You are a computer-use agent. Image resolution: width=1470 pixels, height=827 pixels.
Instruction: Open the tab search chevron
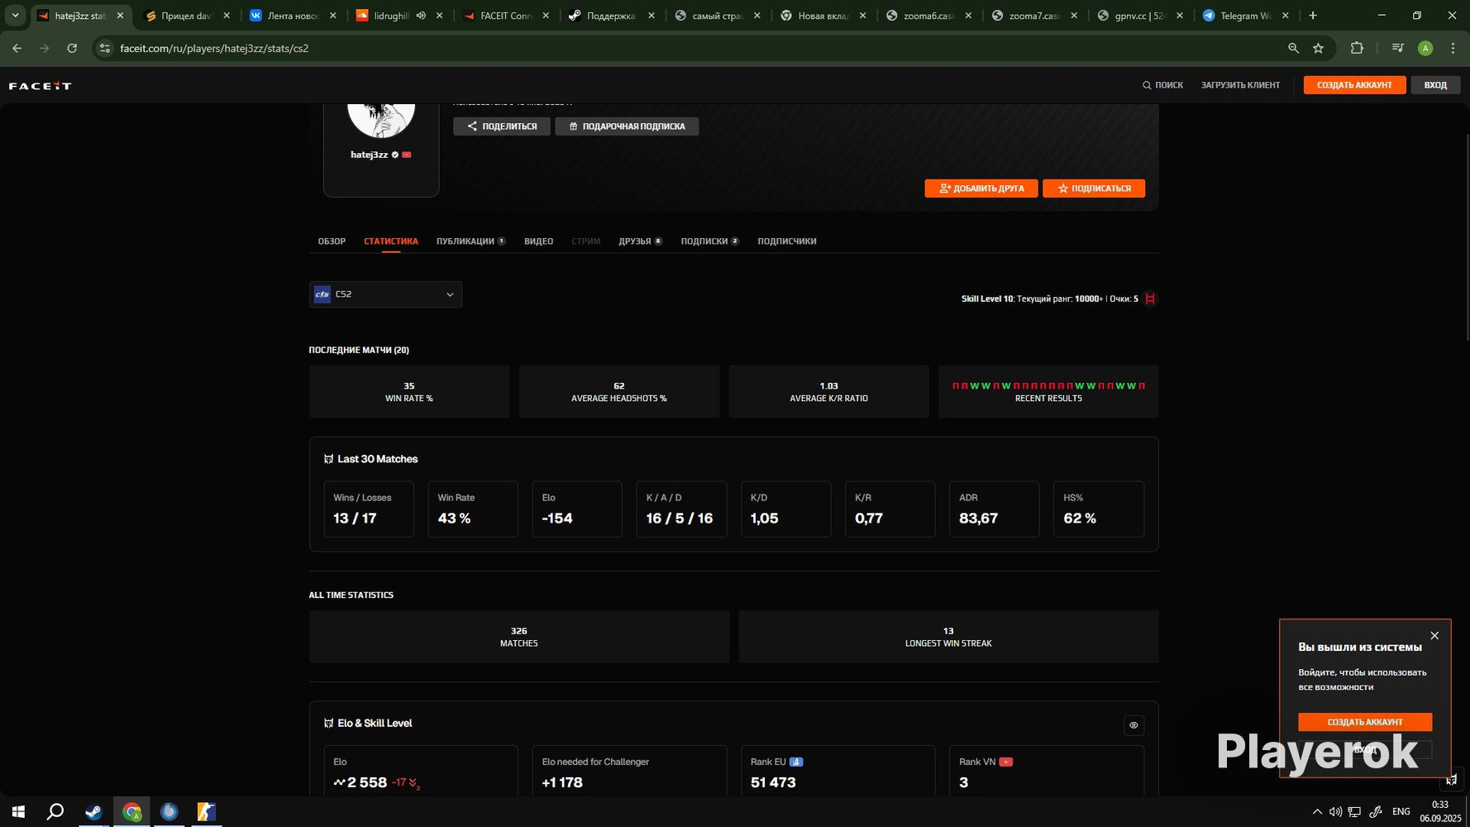coord(15,16)
